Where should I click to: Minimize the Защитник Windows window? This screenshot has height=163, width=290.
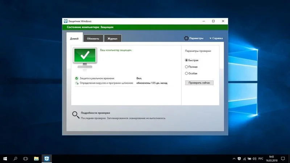204,21
